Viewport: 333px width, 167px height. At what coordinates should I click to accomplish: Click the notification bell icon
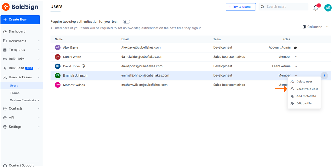[316, 8]
